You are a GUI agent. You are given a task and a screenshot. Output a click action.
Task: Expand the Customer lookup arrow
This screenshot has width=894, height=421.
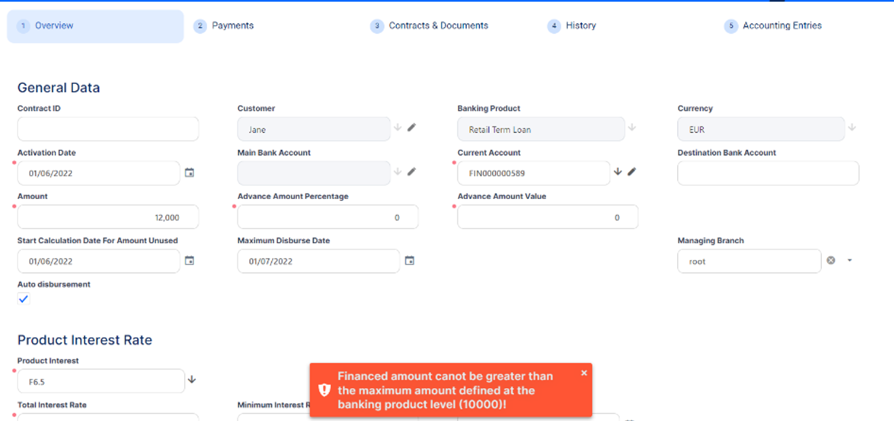tap(397, 128)
